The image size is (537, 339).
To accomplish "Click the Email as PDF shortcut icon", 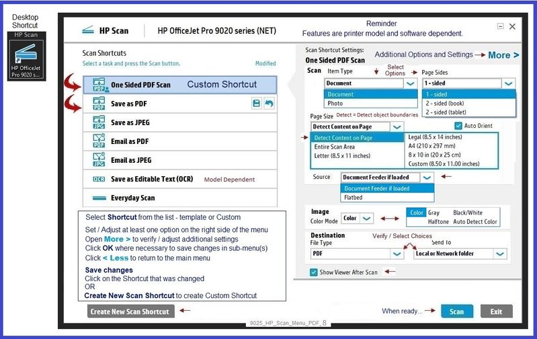I will [99, 141].
